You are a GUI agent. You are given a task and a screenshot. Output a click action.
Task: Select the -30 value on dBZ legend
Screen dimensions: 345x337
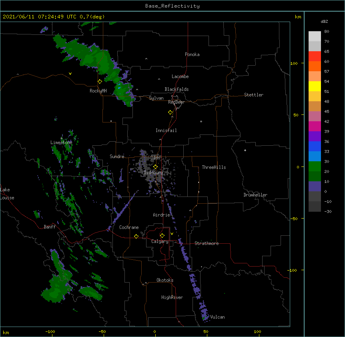tap(328, 211)
